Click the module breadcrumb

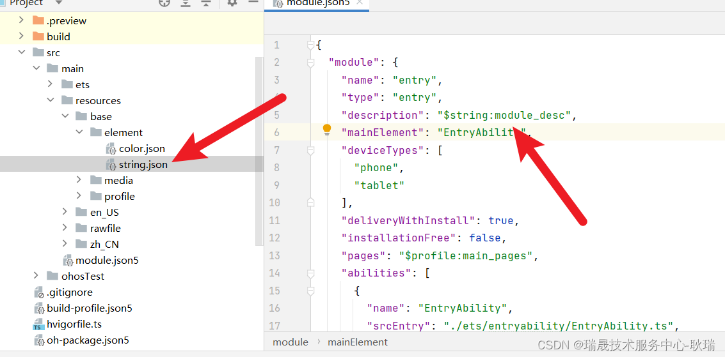pos(291,342)
